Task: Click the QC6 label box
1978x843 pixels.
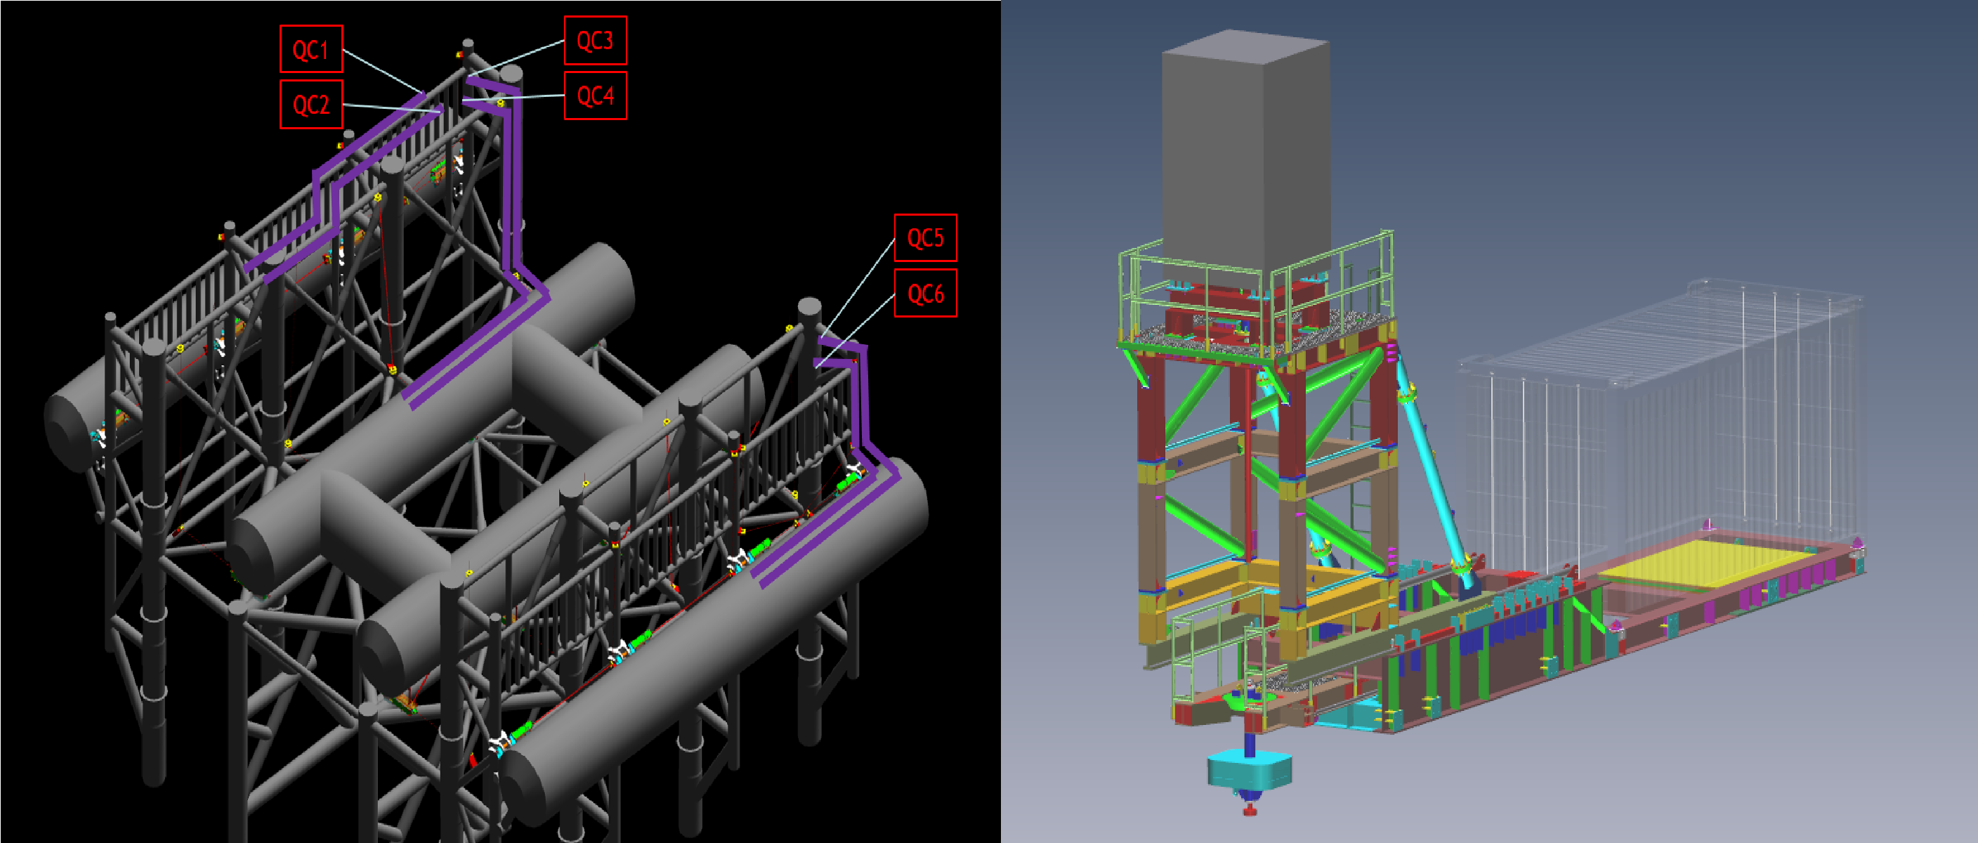Action: coord(925,292)
